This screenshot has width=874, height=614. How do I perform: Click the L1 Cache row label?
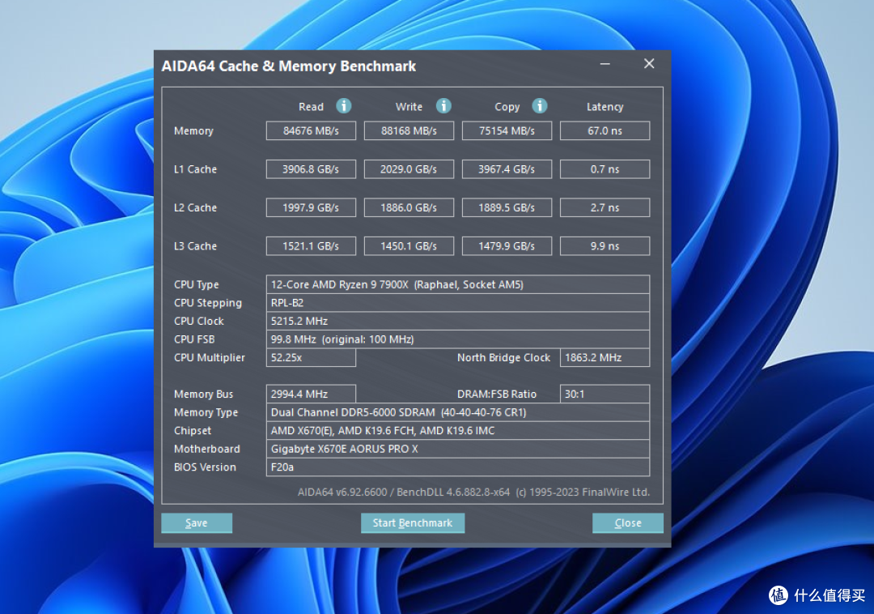pos(195,169)
